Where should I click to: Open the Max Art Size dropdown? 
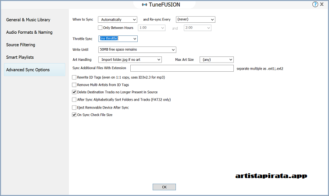point(217,59)
